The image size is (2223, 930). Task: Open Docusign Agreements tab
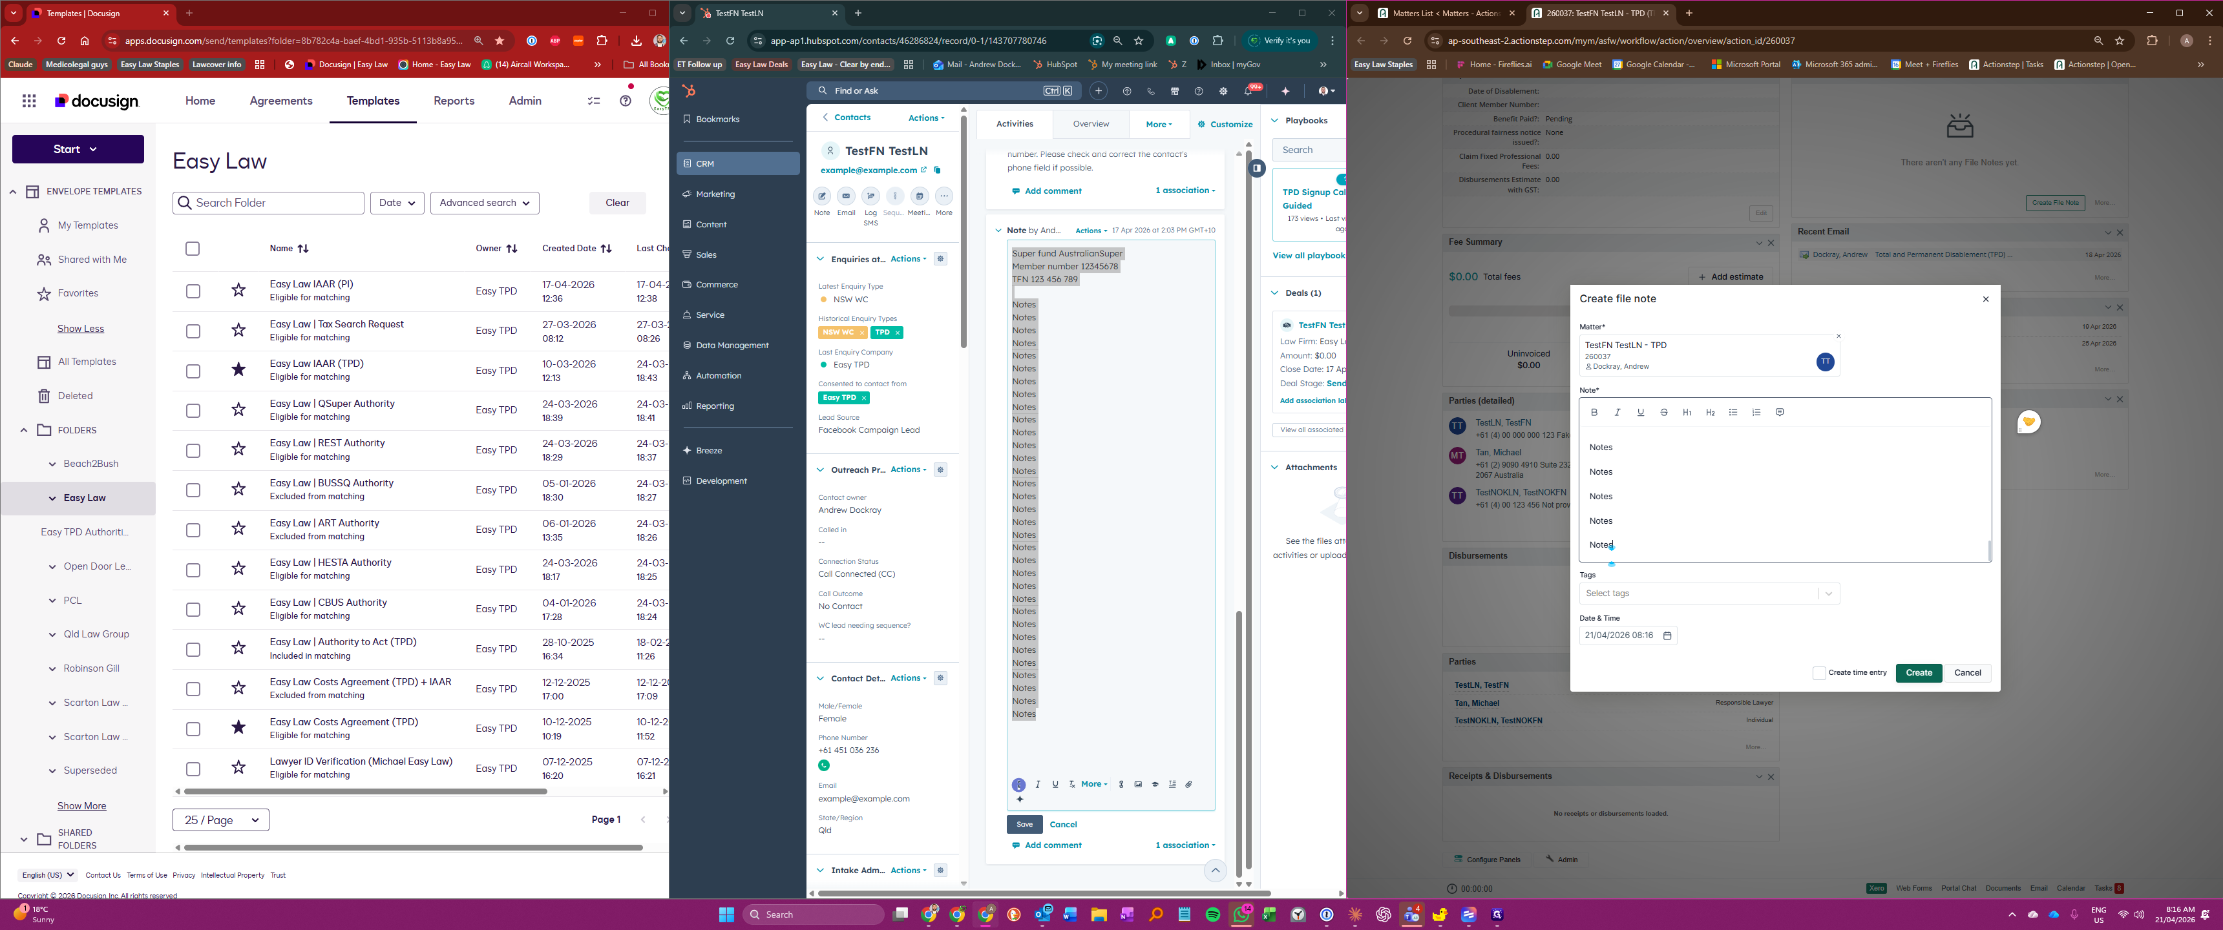(x=280, y=101)
